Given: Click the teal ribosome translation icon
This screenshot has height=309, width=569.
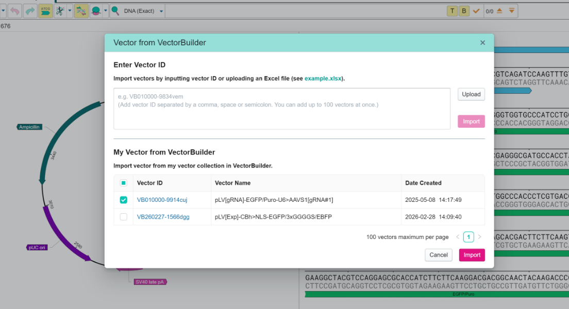Looking at the screenshot, I should 96,11.
